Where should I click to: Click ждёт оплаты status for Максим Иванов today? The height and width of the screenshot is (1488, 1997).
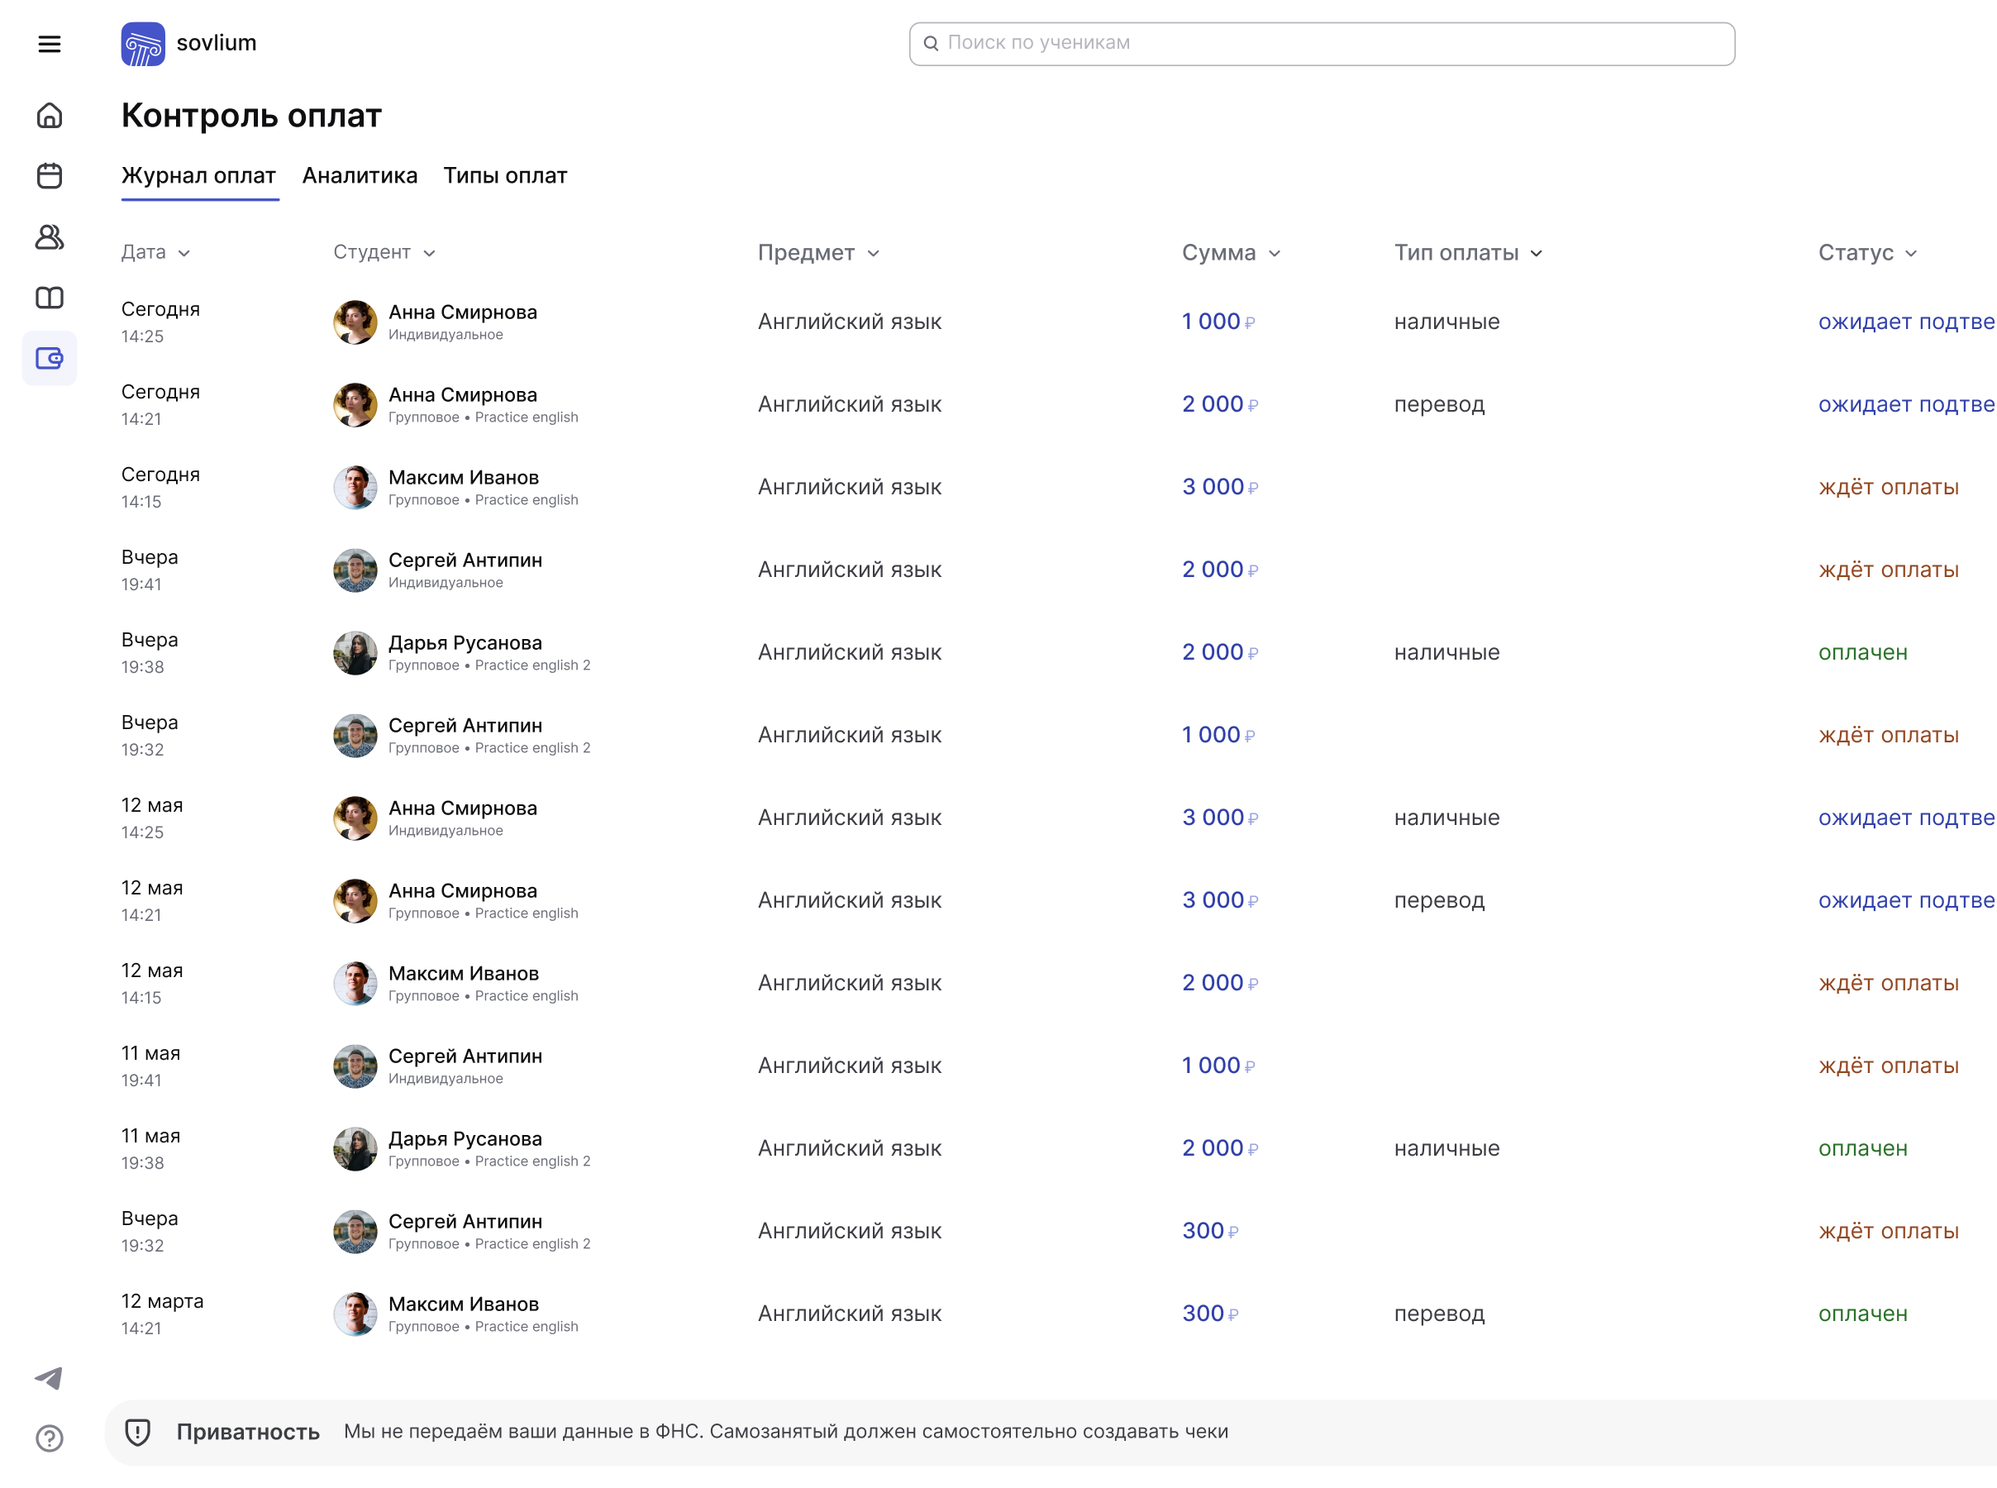pos(1888,487)
